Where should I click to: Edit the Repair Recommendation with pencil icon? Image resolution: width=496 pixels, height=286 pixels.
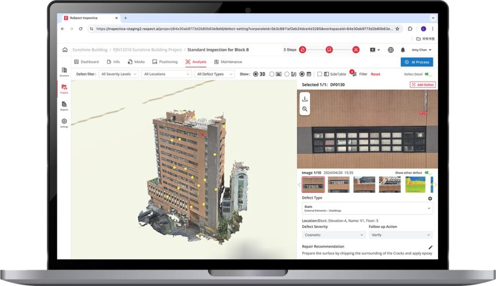[x=430, y=247]
